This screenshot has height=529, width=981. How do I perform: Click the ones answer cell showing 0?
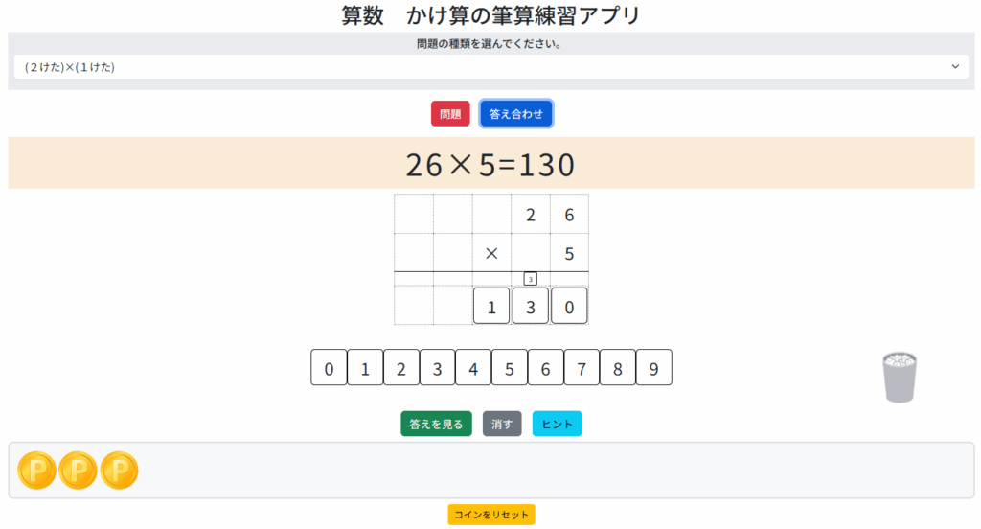[569, 307]
